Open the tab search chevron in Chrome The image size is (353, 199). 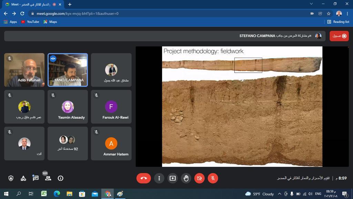pos(311,4)
